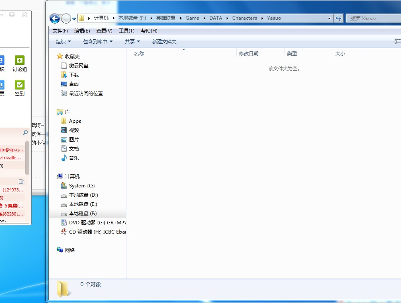This screenshot has width=401, height=303.
Task: Expand arrow after Game in breadcrumb
Action: coord(205,18)
